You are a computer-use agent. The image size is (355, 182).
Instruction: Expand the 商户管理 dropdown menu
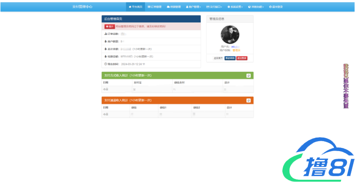coord(193,7)
